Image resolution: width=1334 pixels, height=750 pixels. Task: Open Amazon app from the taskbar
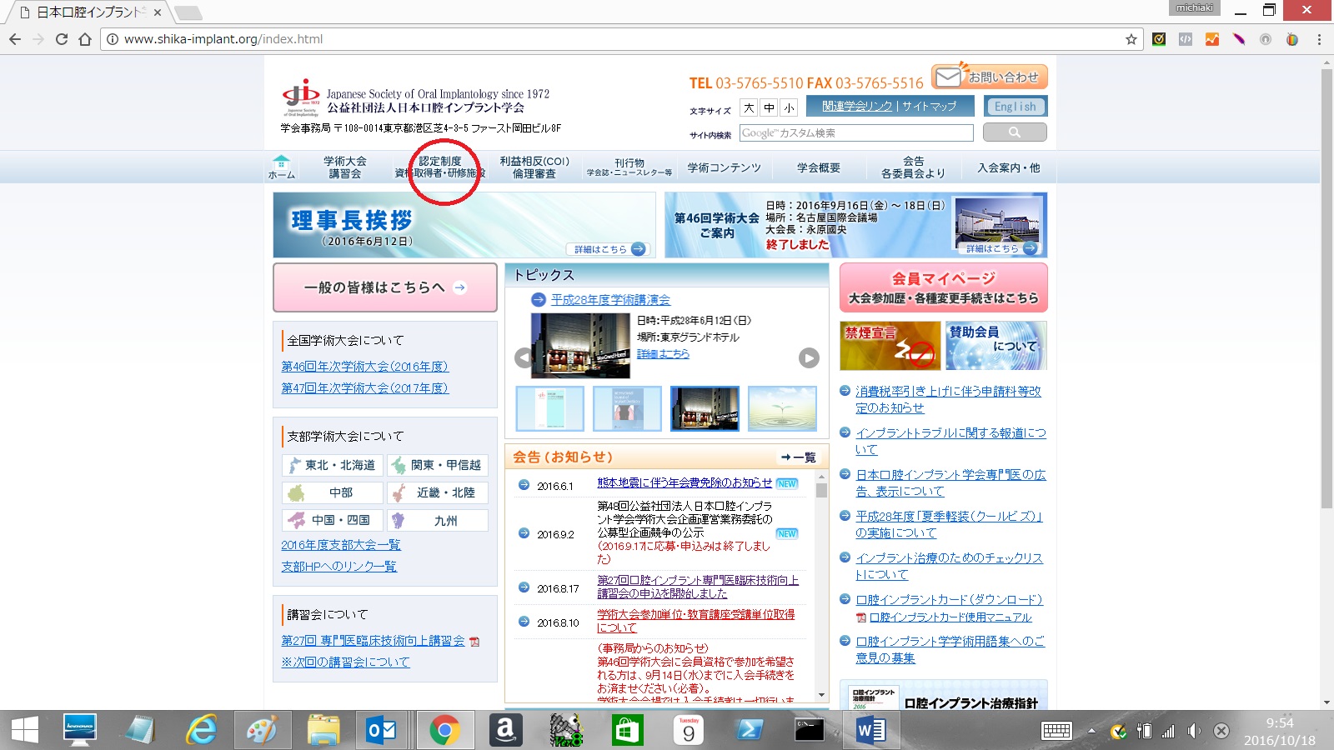coord(504,731)
